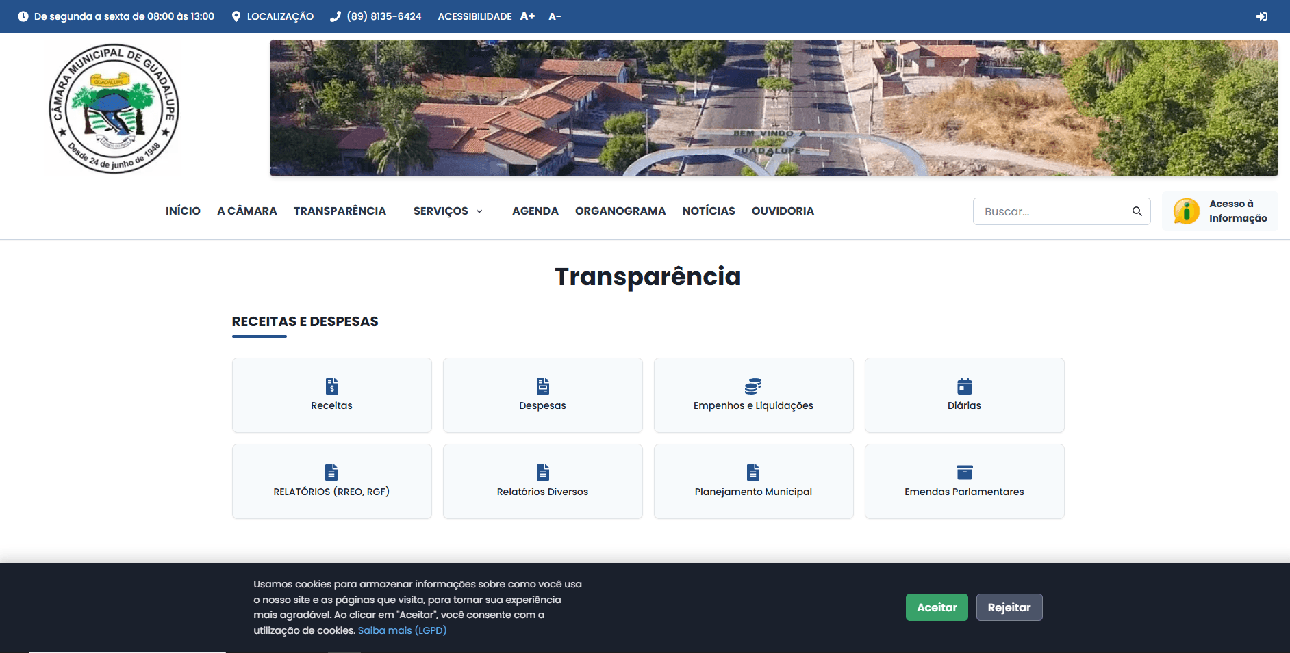Increase font size with A+
Screen dimensions: 1290x653
pos(527,16)
